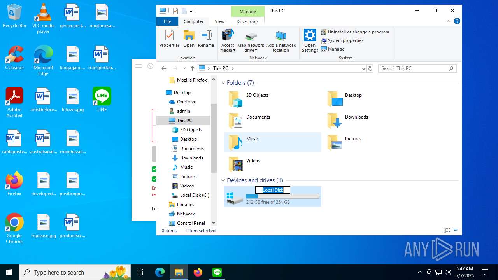
Task: Open the 3D Objects folder icon
Action: 235,100
